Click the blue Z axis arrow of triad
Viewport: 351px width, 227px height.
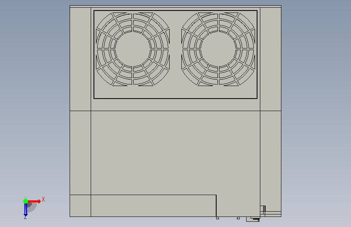[26, 210]
